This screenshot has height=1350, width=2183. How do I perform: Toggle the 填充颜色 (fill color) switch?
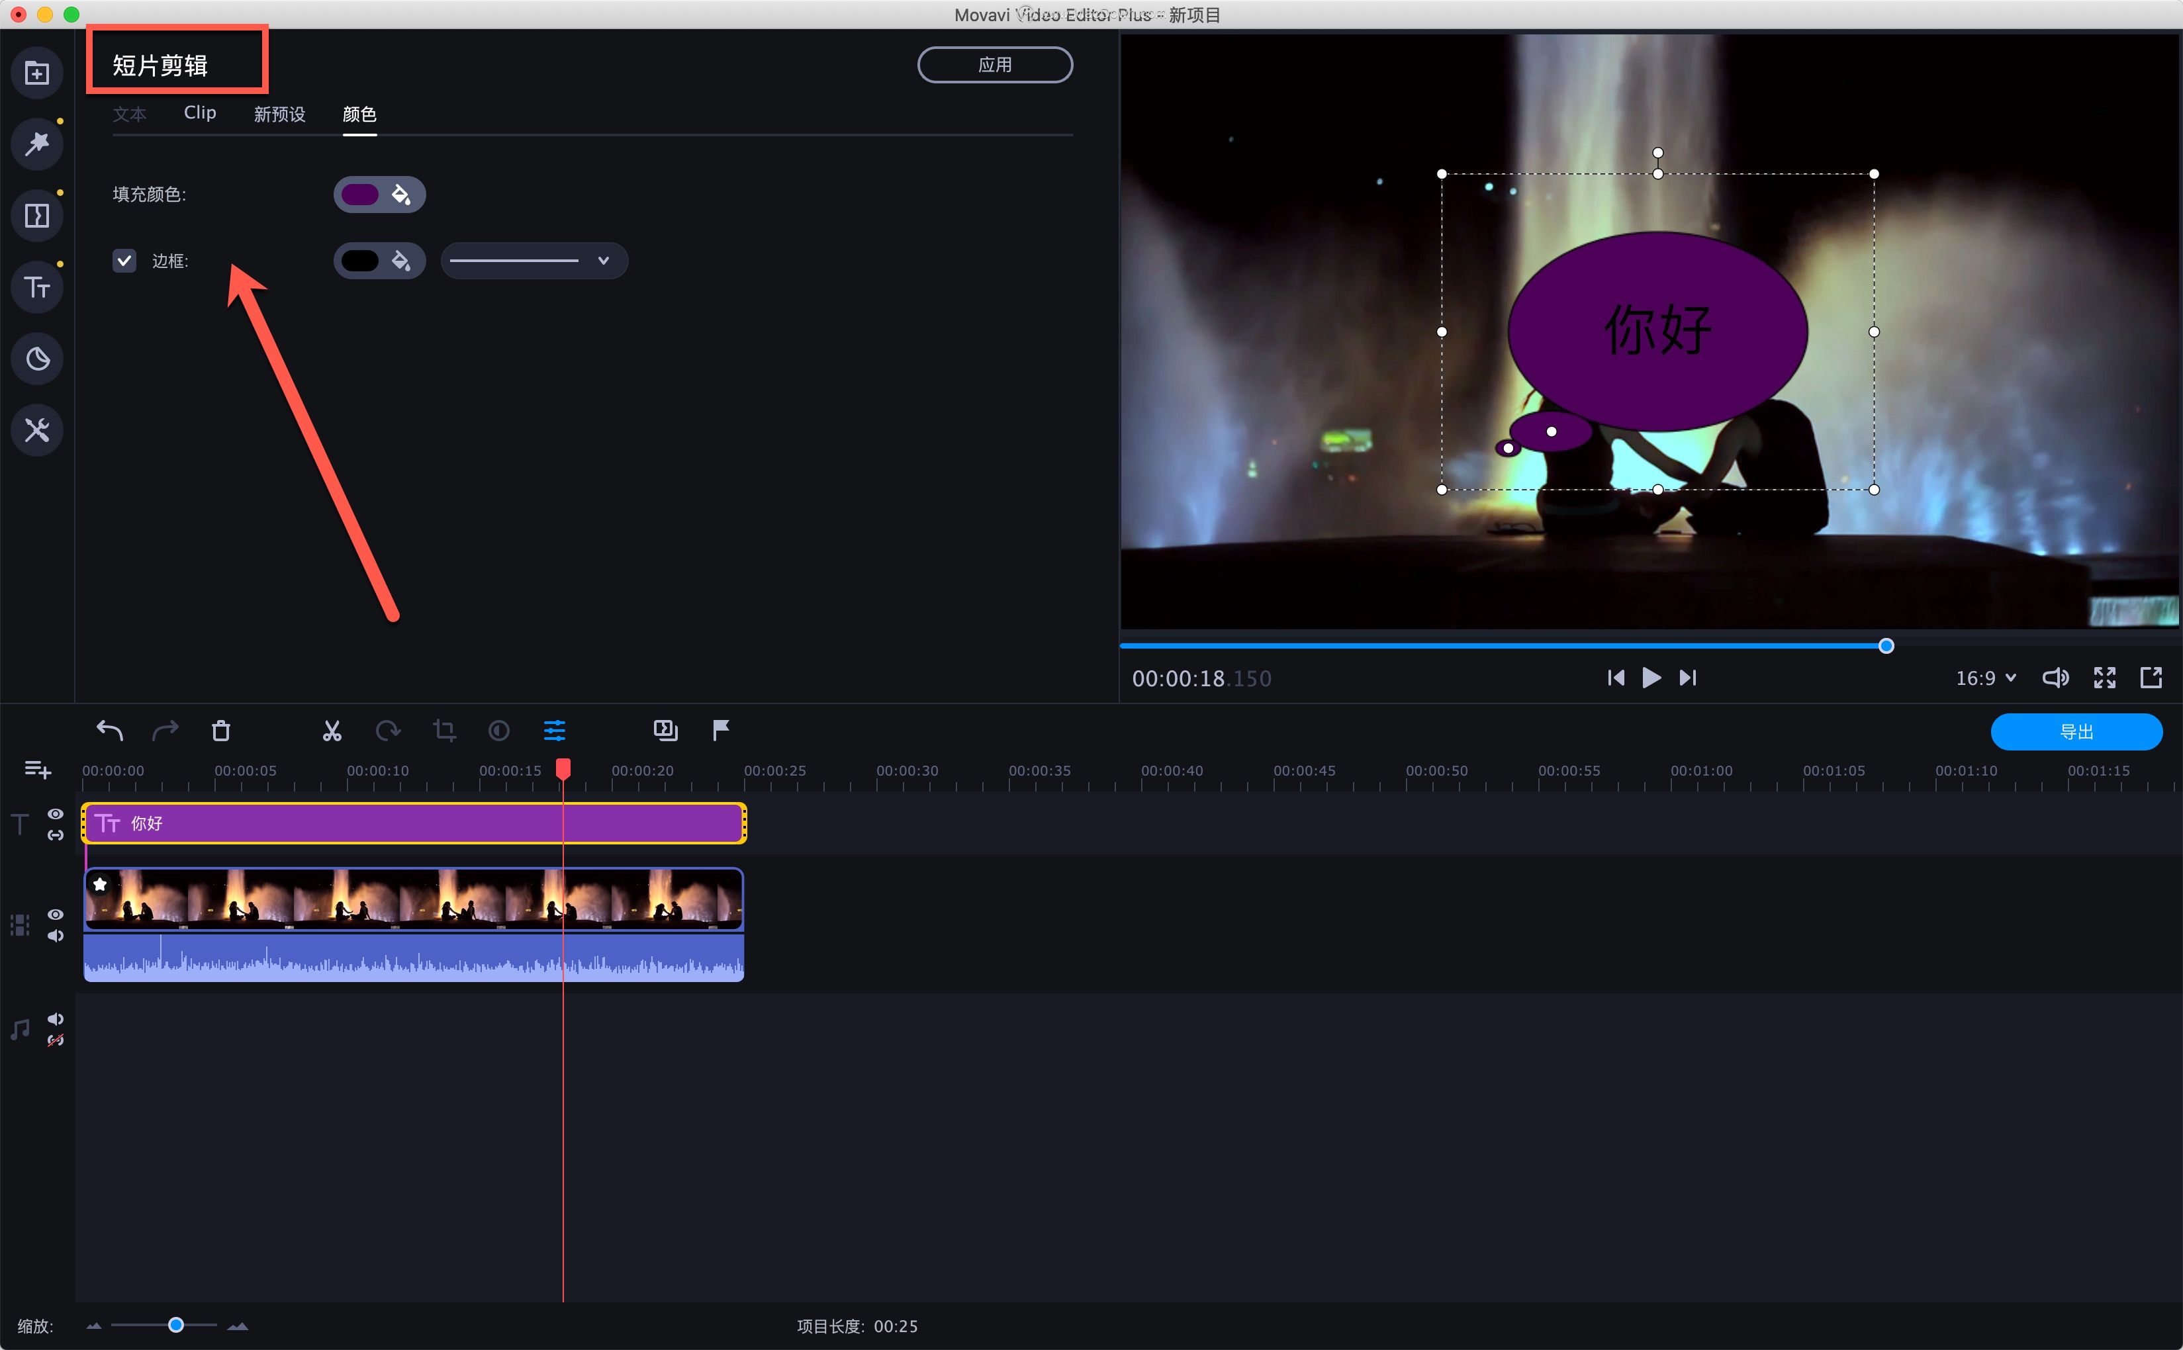[359, 193]
